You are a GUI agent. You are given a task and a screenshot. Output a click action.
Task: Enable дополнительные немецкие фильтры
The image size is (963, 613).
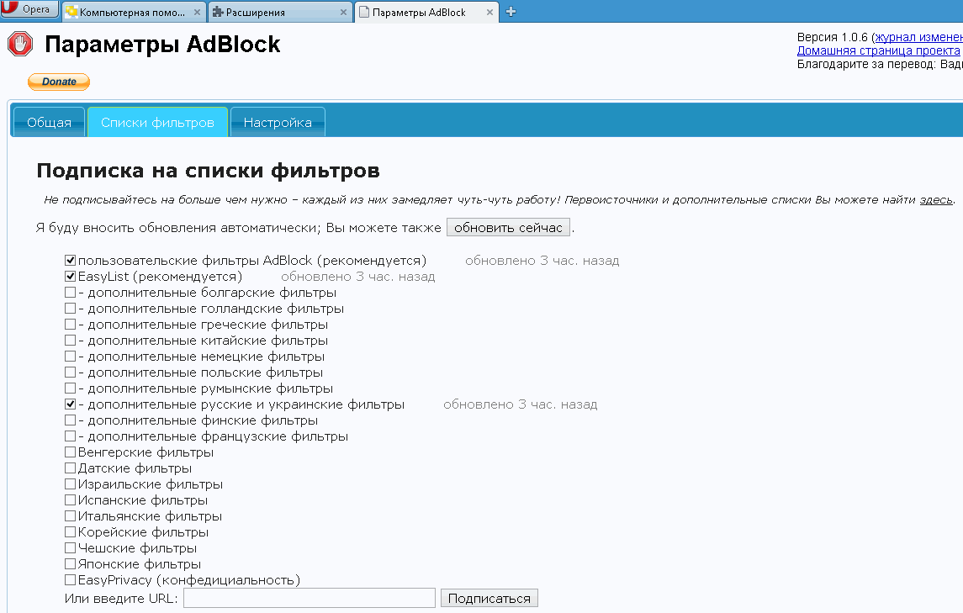pos(71,357)
